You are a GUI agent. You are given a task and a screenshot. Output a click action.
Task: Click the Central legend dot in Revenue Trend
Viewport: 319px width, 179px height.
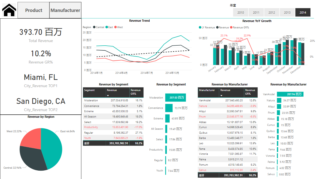(x=94, y=27)
